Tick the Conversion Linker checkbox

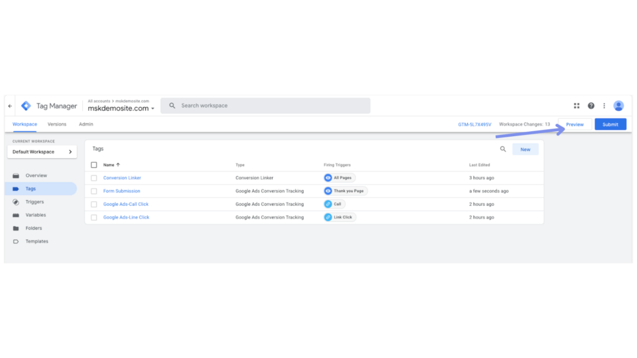pyautogui.click(x=94, y=178)
